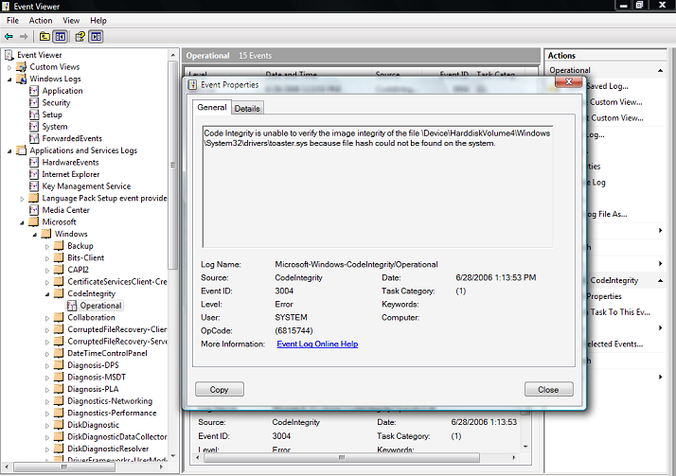Click the Diagnosis-DPS folder icon
This screenshot has height=476, width=676.
click(59, 365)
